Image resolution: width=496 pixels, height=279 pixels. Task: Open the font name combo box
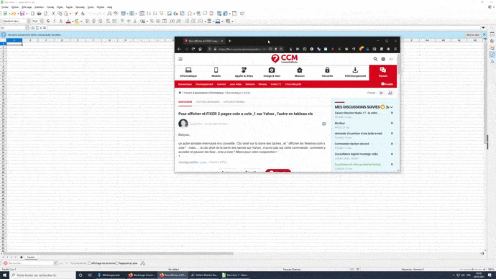point(15,21)
